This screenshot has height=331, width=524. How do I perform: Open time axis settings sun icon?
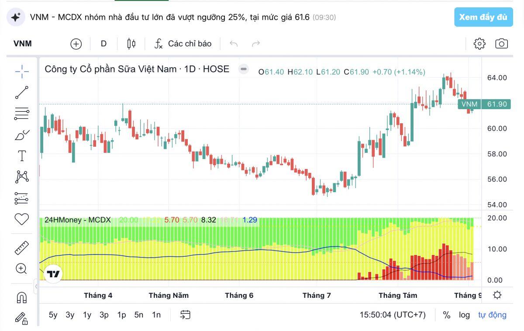497,295
